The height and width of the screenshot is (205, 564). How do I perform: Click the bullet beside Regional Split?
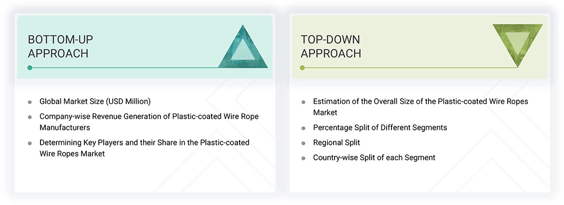pos(303,143)
